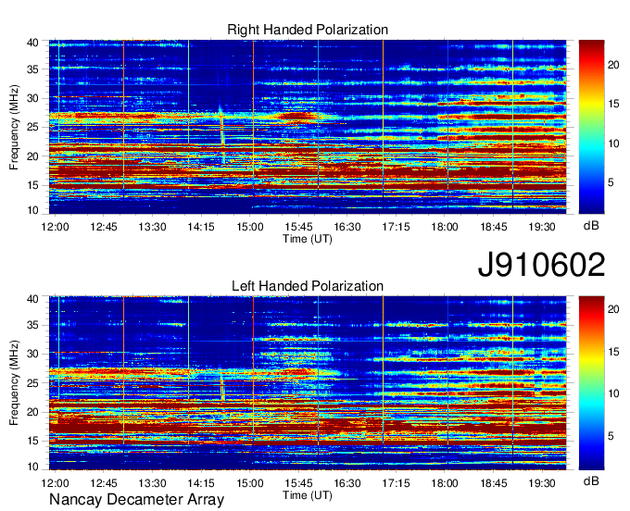The width and height of the screenshot is (630, 511).
Task: Click "12:45" tick on the Right Handed time axis
Action: pos(104,227)
